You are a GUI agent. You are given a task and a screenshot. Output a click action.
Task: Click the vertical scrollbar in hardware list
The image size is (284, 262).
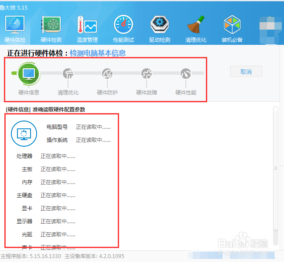(x=276, y=168)
